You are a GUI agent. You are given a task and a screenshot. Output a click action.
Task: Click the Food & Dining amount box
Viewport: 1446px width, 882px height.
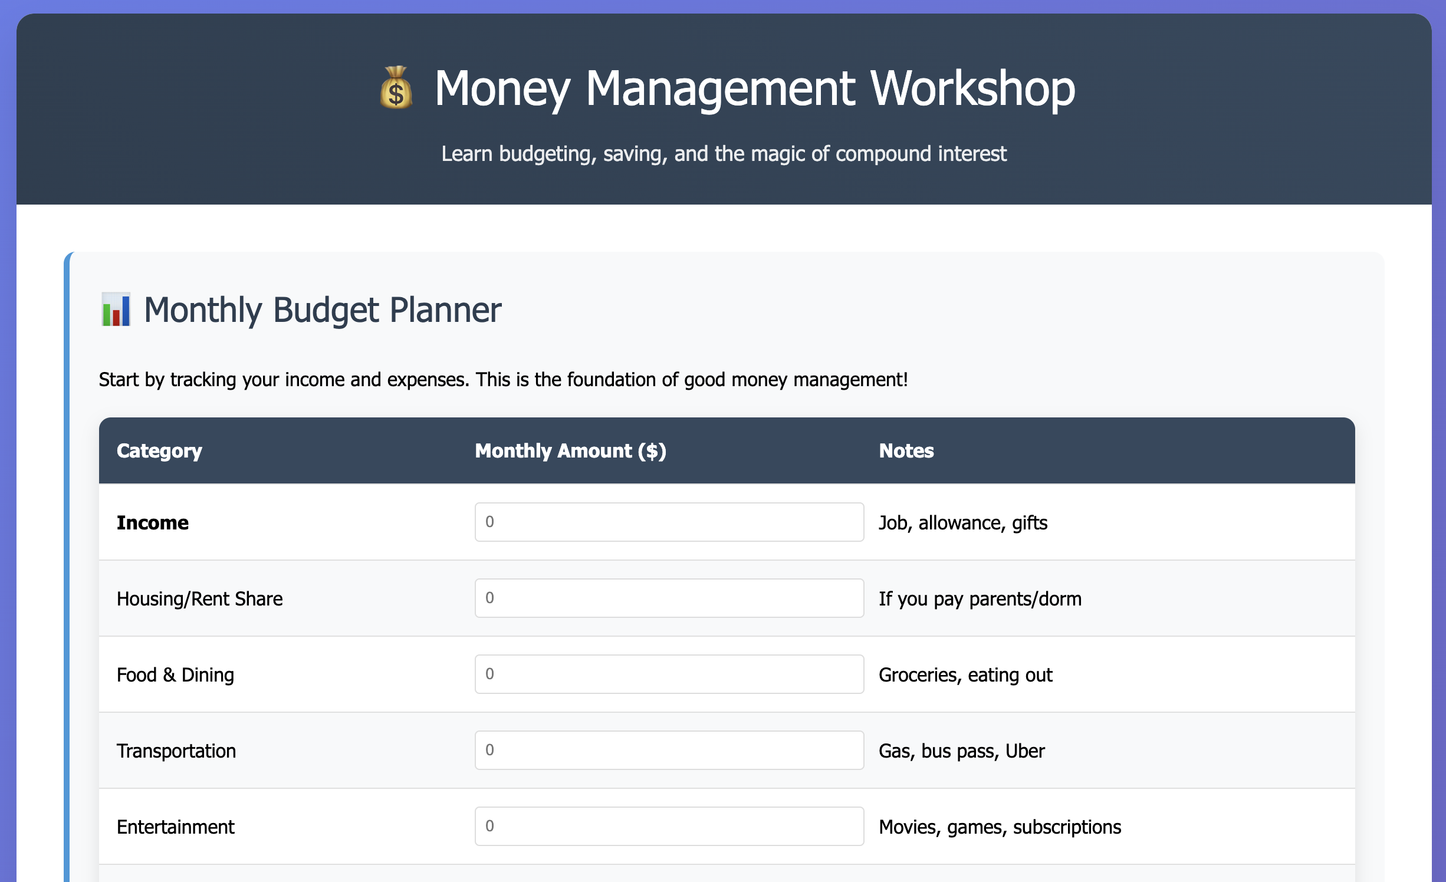point(669,674)
